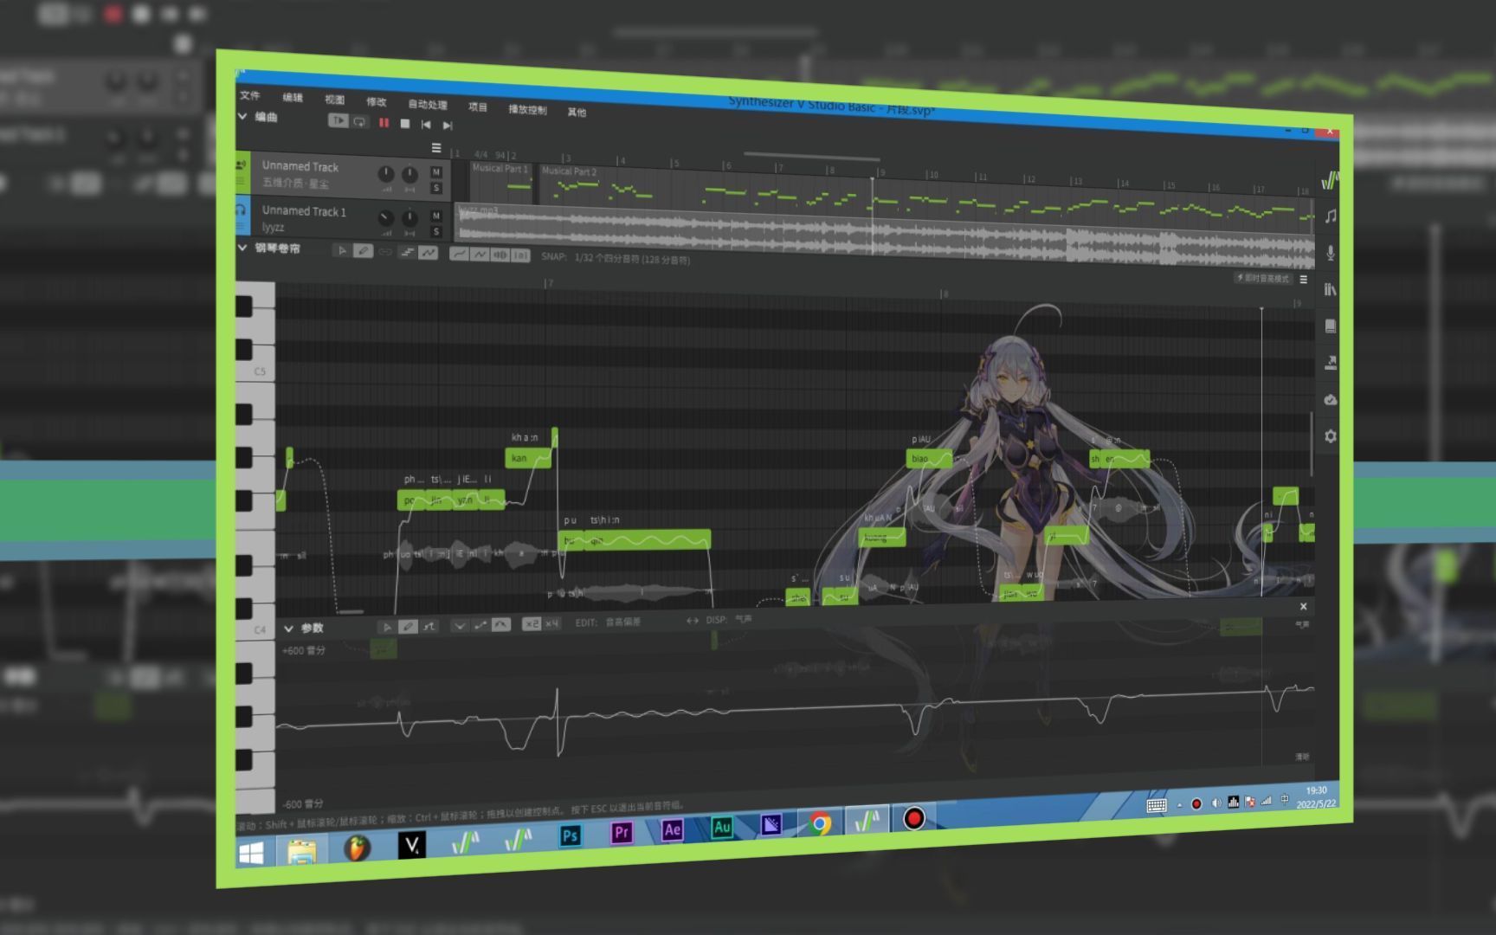Open the 其他 menu
Screen dimensions: 1496x935
click(x=577, y=112)
